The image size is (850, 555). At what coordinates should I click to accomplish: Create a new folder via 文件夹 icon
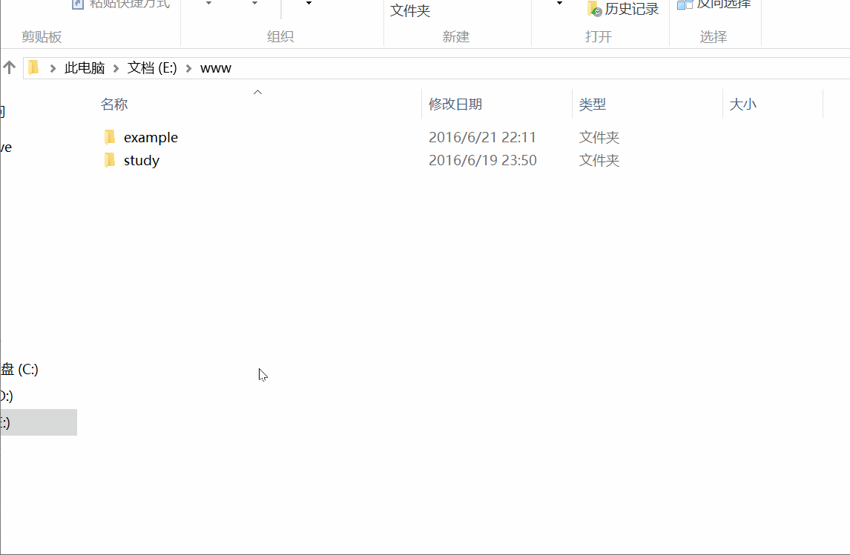point(409,11)
